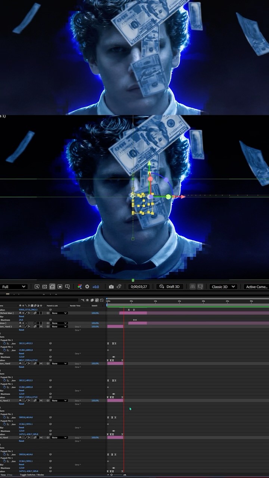This screenshot has width=269, height=478.
Task: Click the Puppet Pin 1 stopwatch under nt_Hand 2
Action: 5,424
